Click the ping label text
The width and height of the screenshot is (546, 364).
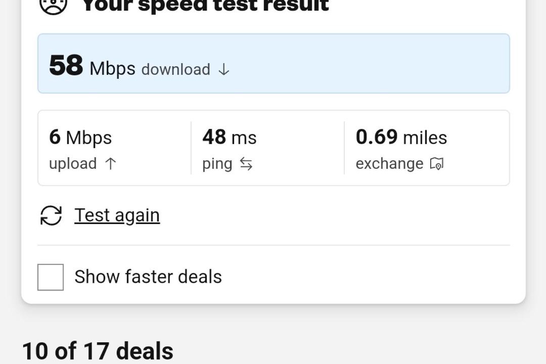[217, 164]
